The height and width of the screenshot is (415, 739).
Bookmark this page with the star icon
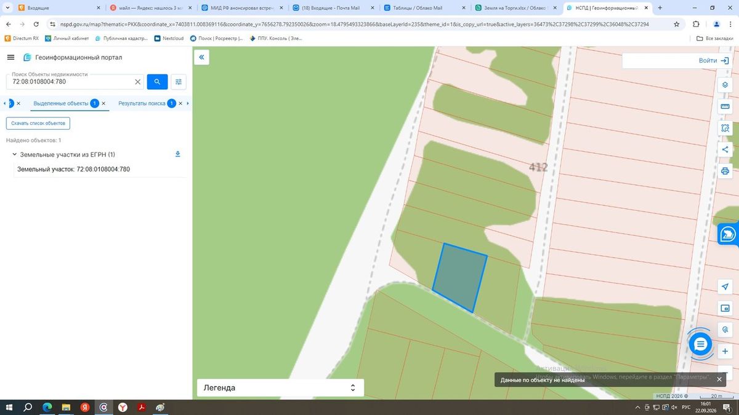point(677,24)
